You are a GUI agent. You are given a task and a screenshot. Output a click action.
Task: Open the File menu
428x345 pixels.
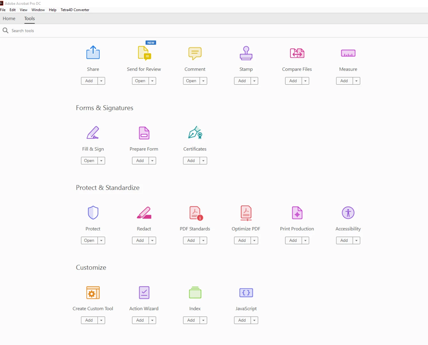(x=3, y=10)
